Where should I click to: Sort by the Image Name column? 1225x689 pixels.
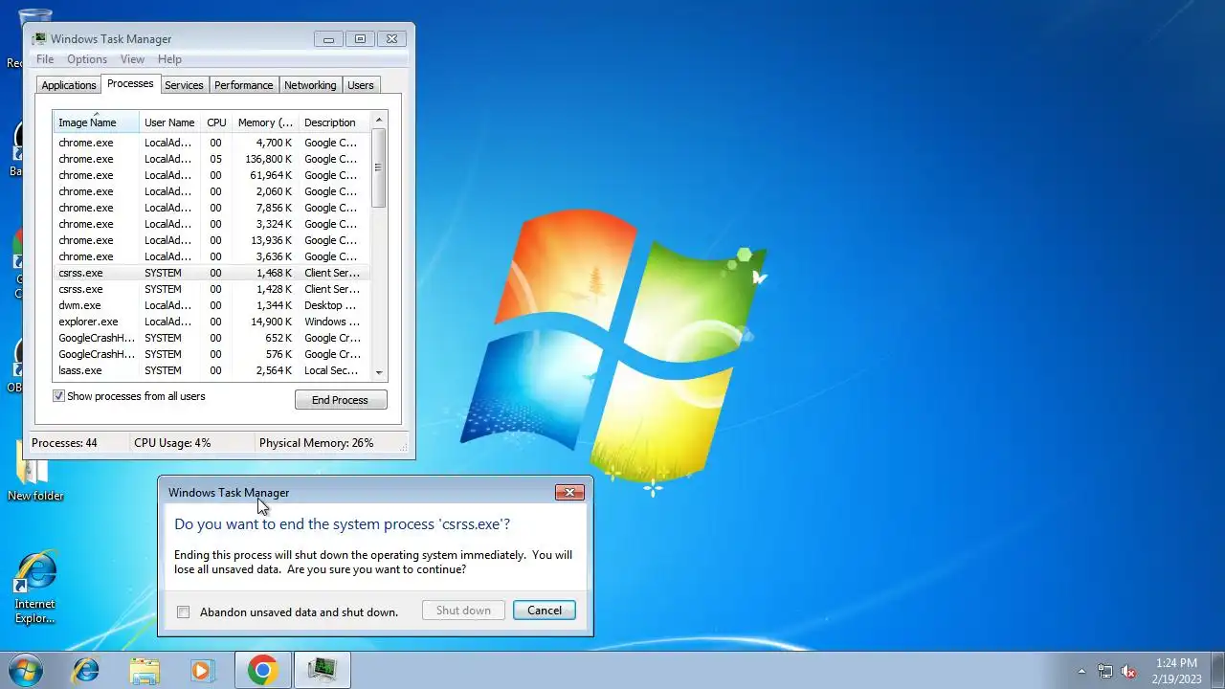point(96,122)
